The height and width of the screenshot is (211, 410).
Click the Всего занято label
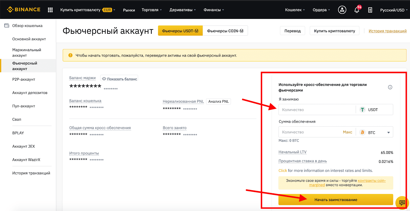pyautogui.click(x=175, y=128)
